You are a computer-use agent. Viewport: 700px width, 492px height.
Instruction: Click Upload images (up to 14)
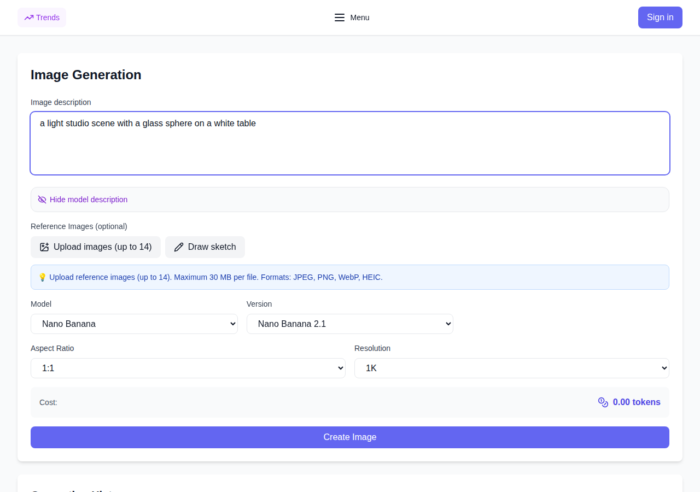click(x=96, y=247)
